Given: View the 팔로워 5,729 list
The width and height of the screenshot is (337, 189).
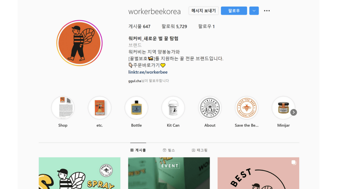Looking at the screenshot, I should 174,26.
